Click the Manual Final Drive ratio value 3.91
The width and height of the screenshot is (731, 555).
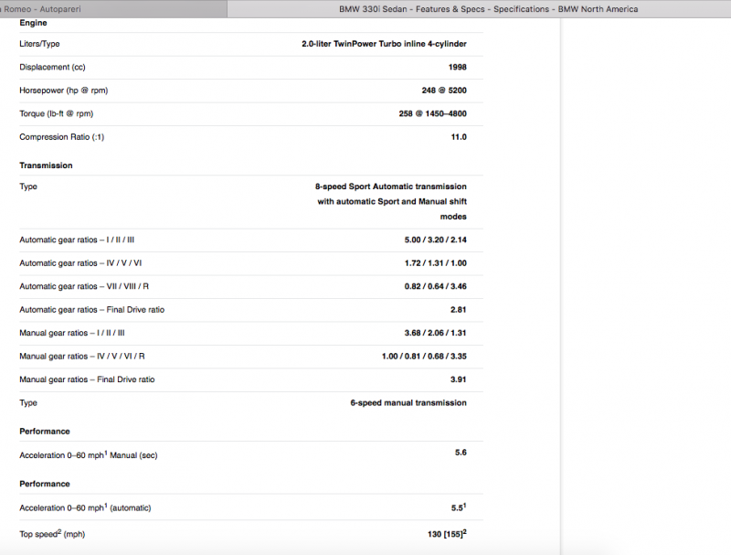[x=458, y=379]
